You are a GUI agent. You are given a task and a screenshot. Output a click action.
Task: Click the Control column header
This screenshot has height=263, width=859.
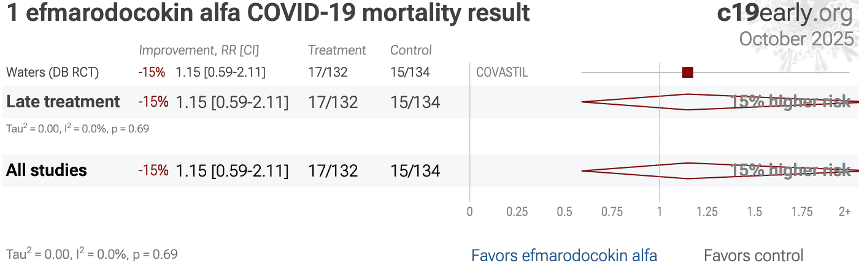tap(411, 50)
